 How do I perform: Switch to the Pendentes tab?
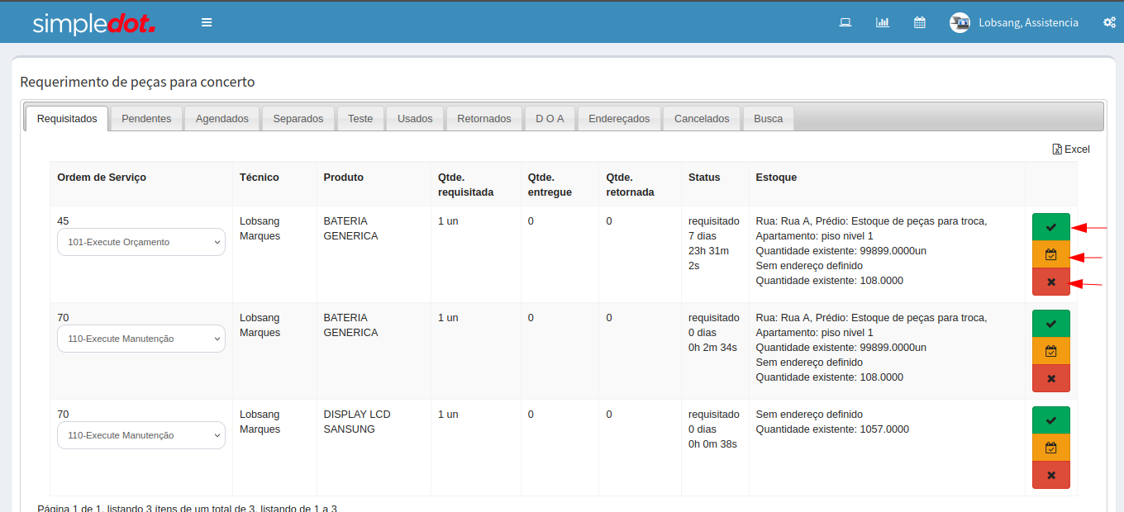146,118
